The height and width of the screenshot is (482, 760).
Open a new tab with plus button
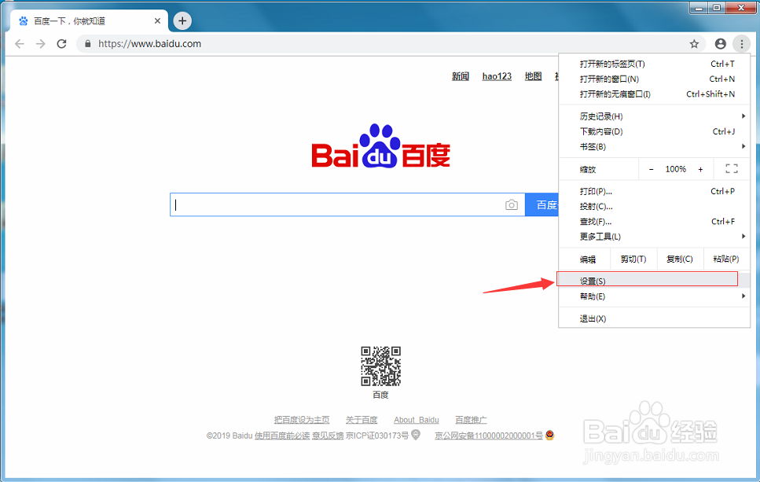pos(182,21)
